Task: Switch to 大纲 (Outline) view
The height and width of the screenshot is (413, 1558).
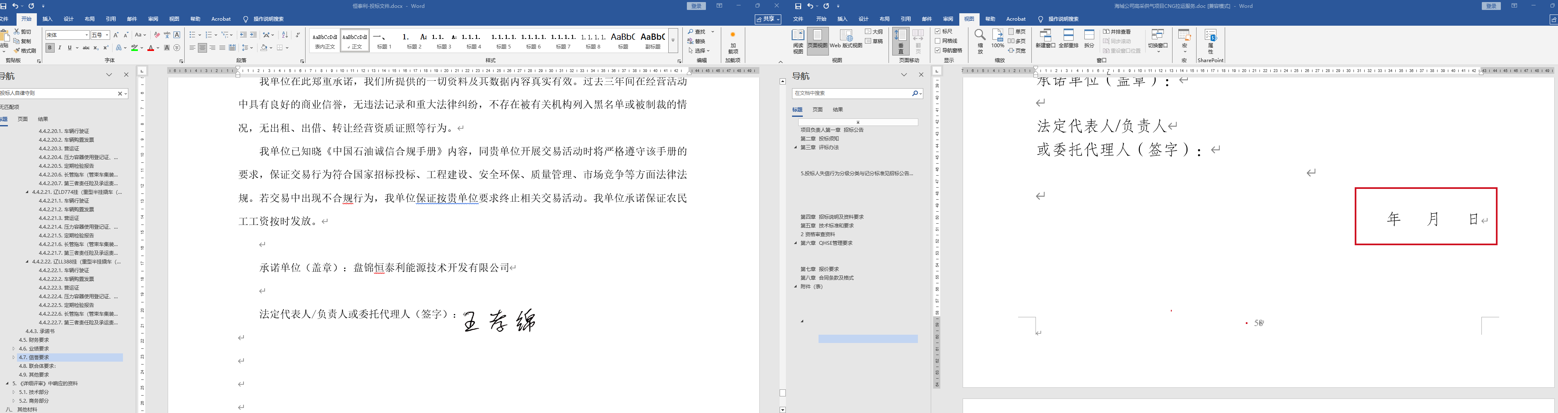Action: coord(874,31)
